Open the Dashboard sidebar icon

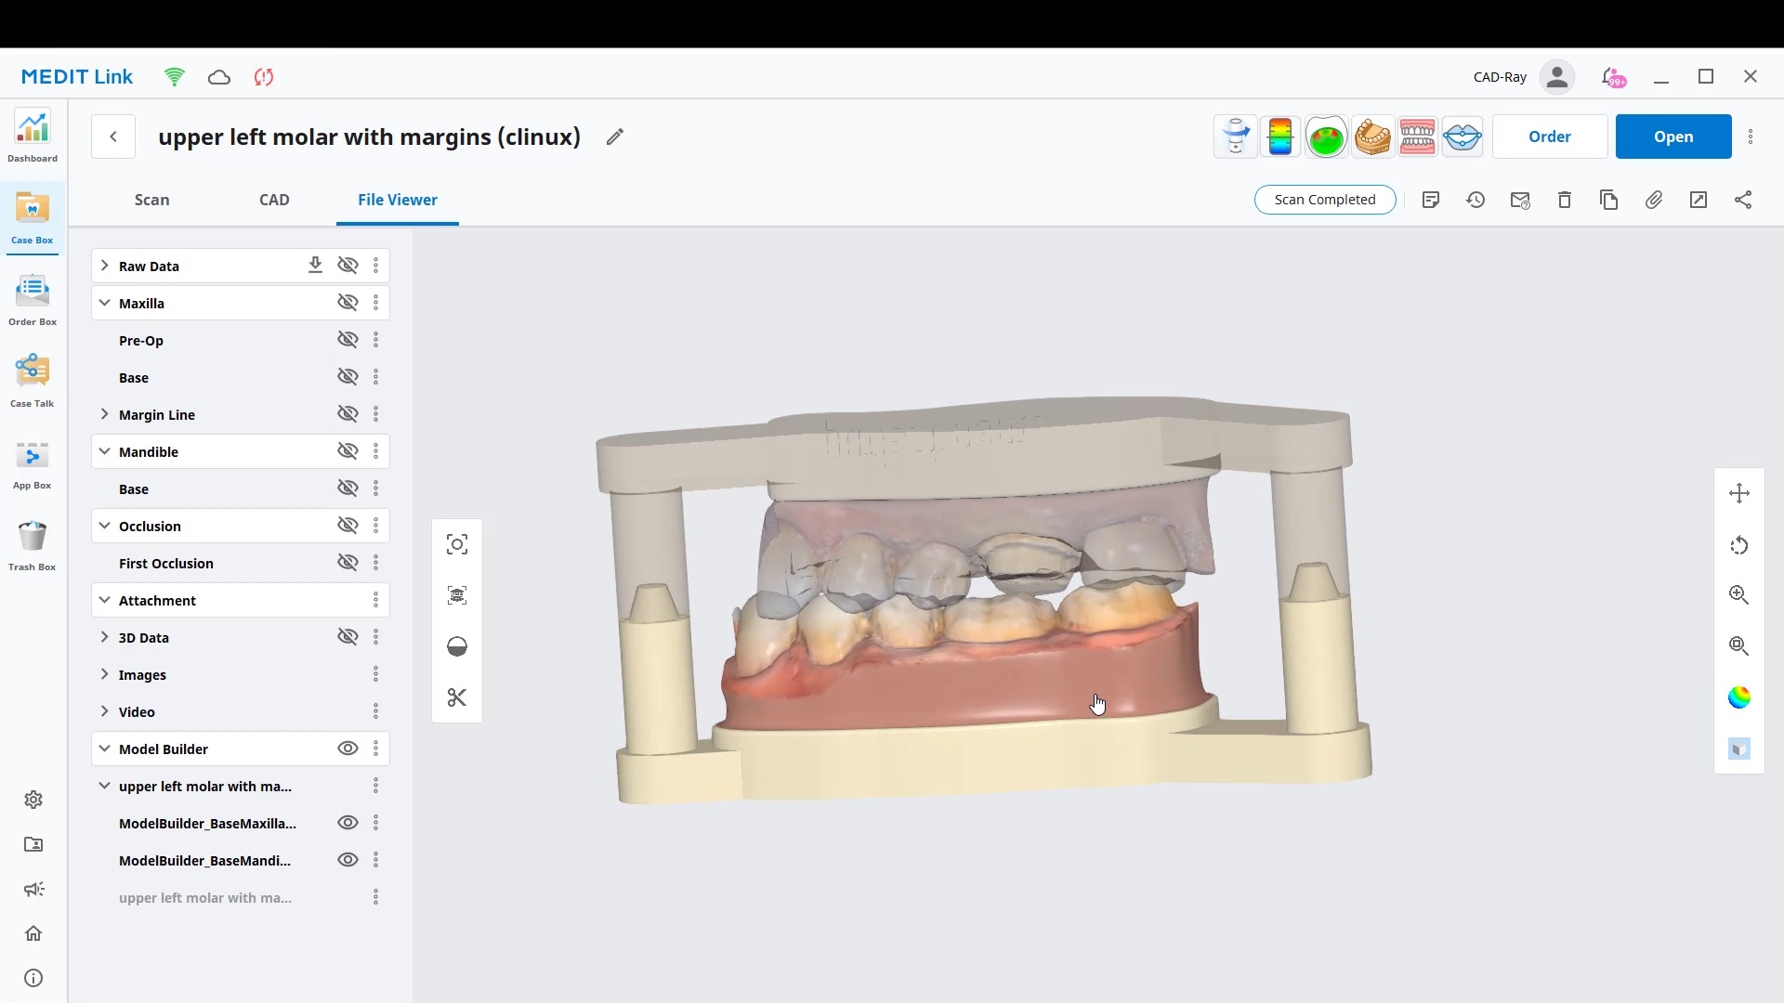[x=33, y=137]
